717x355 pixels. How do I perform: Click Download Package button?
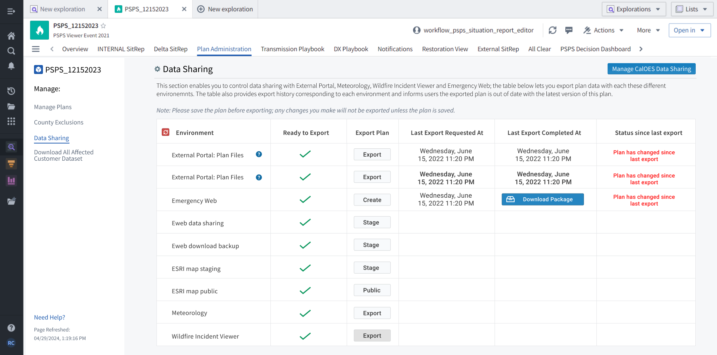[x=543, y=199]
